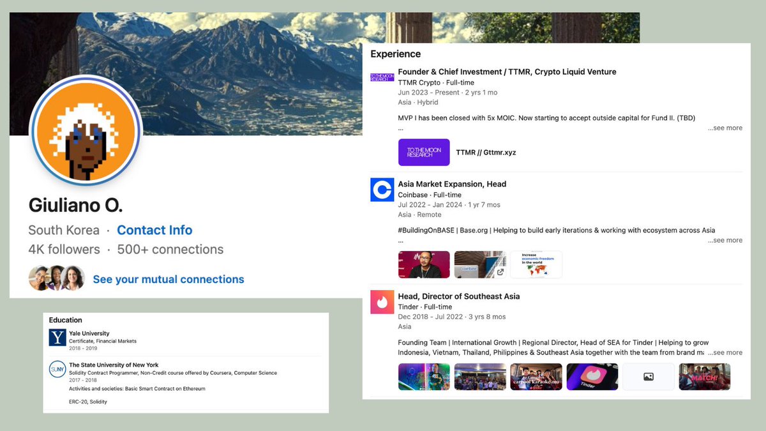Open the Contact Info link
766x431 pixels.
[154, 230]
